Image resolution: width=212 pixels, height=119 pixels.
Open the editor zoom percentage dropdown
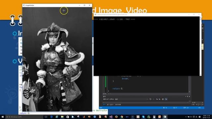point(108,94)
